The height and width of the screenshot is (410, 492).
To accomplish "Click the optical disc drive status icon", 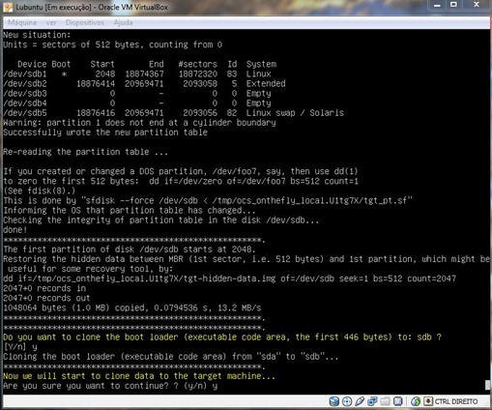I will coord(347,401).
